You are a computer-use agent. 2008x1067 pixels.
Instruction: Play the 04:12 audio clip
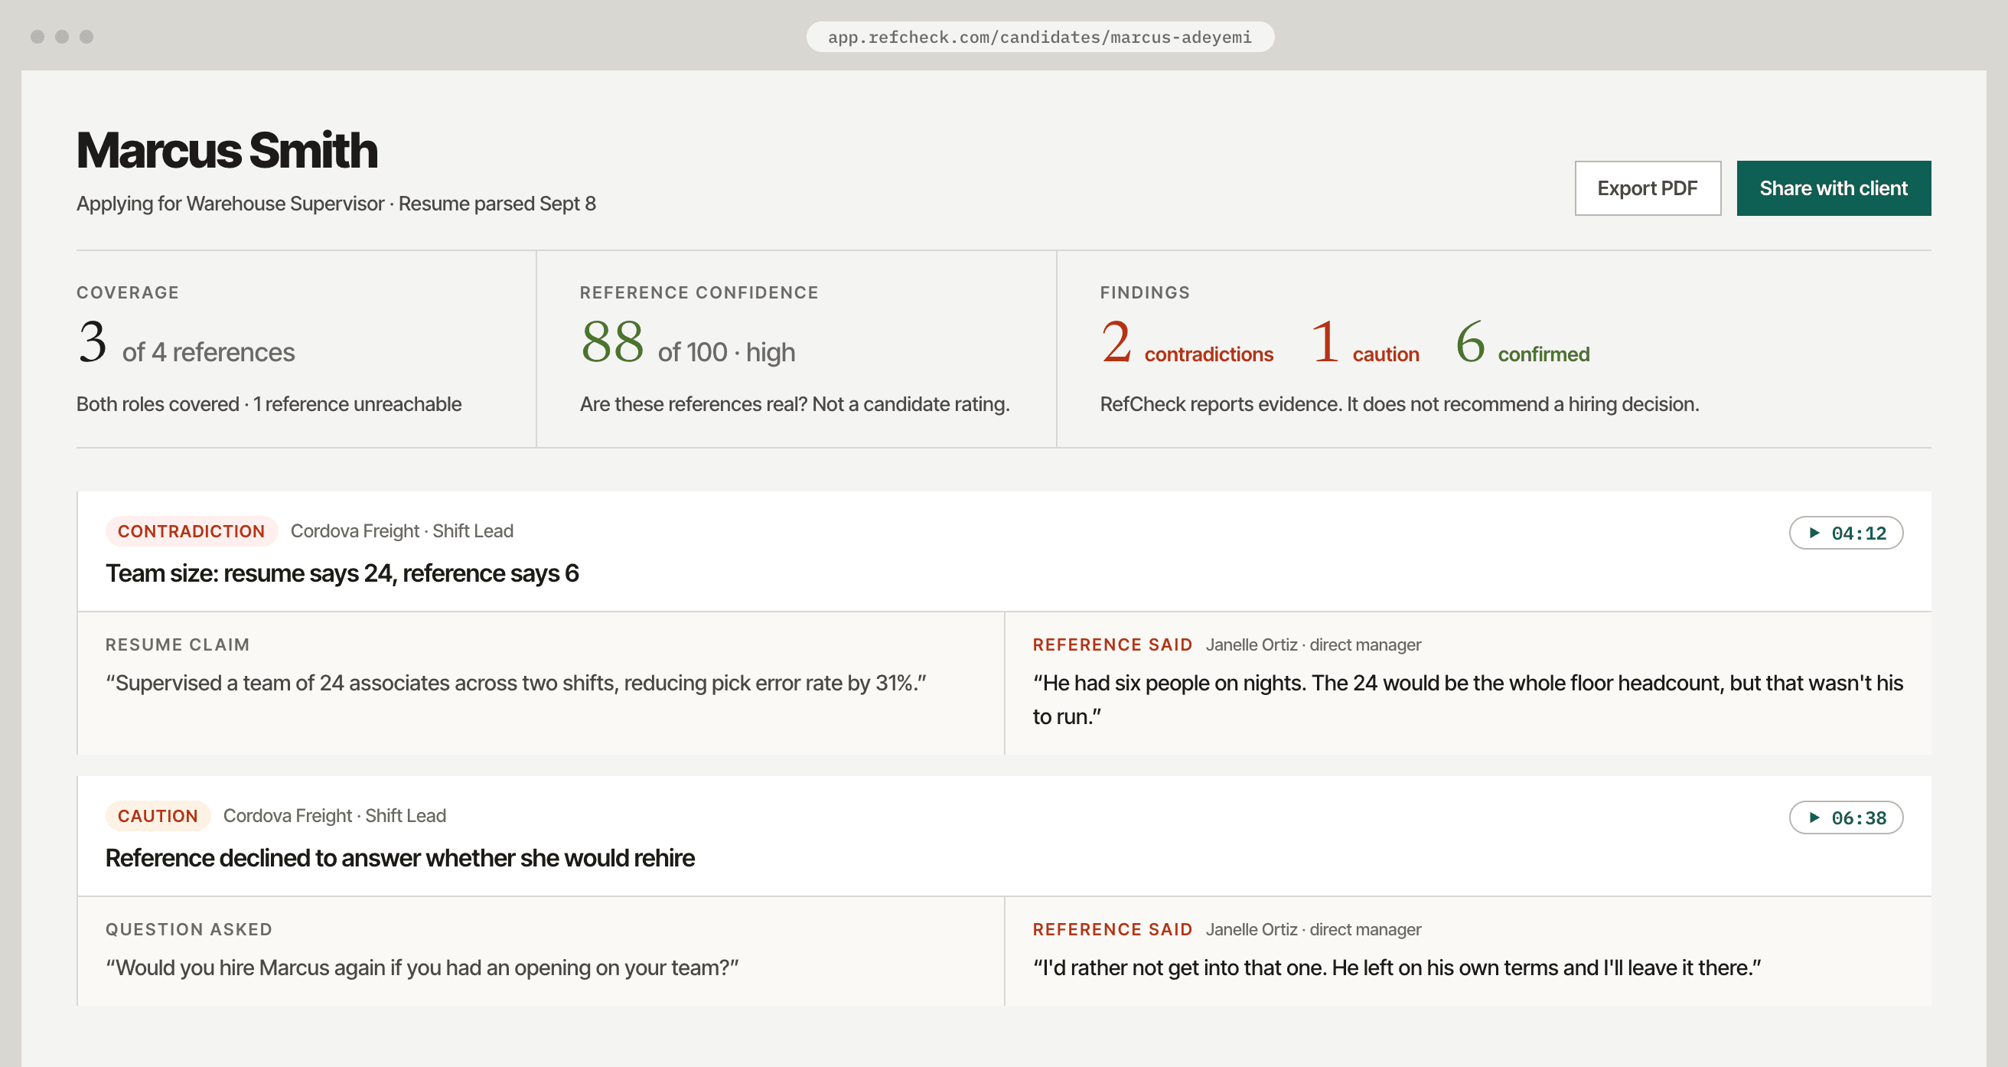[1845, 533]
